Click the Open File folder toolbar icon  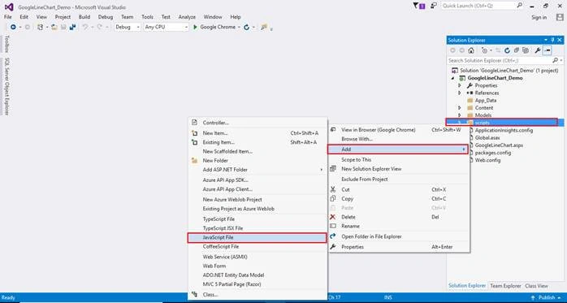pos(54,27)
